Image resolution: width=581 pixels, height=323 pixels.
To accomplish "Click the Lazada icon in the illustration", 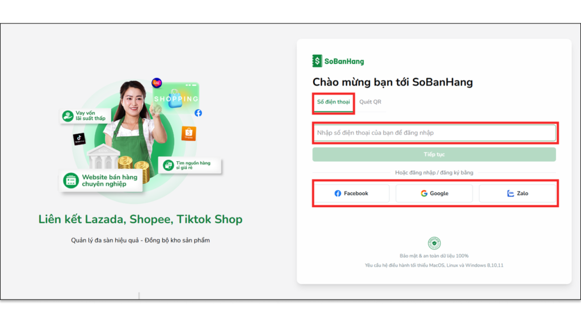I will (x=157, y=83).
